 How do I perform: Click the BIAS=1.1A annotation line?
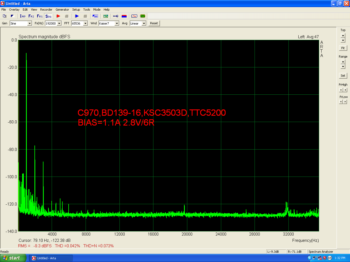click(x=116, y=123)
